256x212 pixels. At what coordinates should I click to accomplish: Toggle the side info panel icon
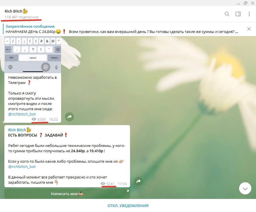point(238,14)
